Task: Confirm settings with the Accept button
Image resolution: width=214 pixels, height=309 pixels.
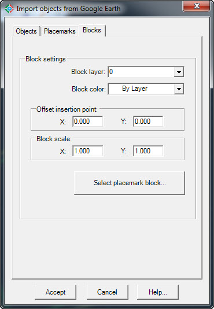Action: [x=56, y=292]
